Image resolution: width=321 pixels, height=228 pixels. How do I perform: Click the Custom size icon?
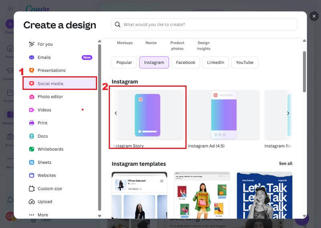click(32, 189)
